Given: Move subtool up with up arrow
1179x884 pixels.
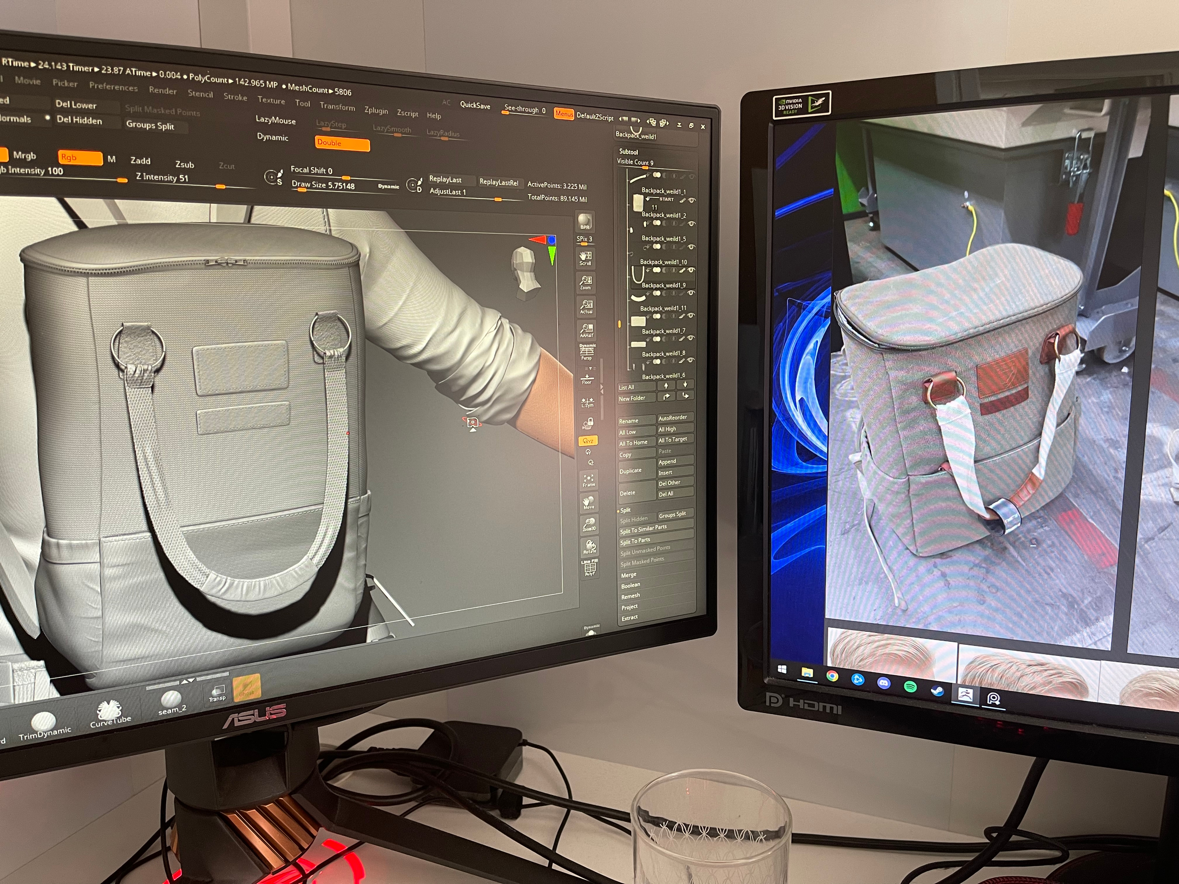Looking at the screenshot, I should click(666, 385).
